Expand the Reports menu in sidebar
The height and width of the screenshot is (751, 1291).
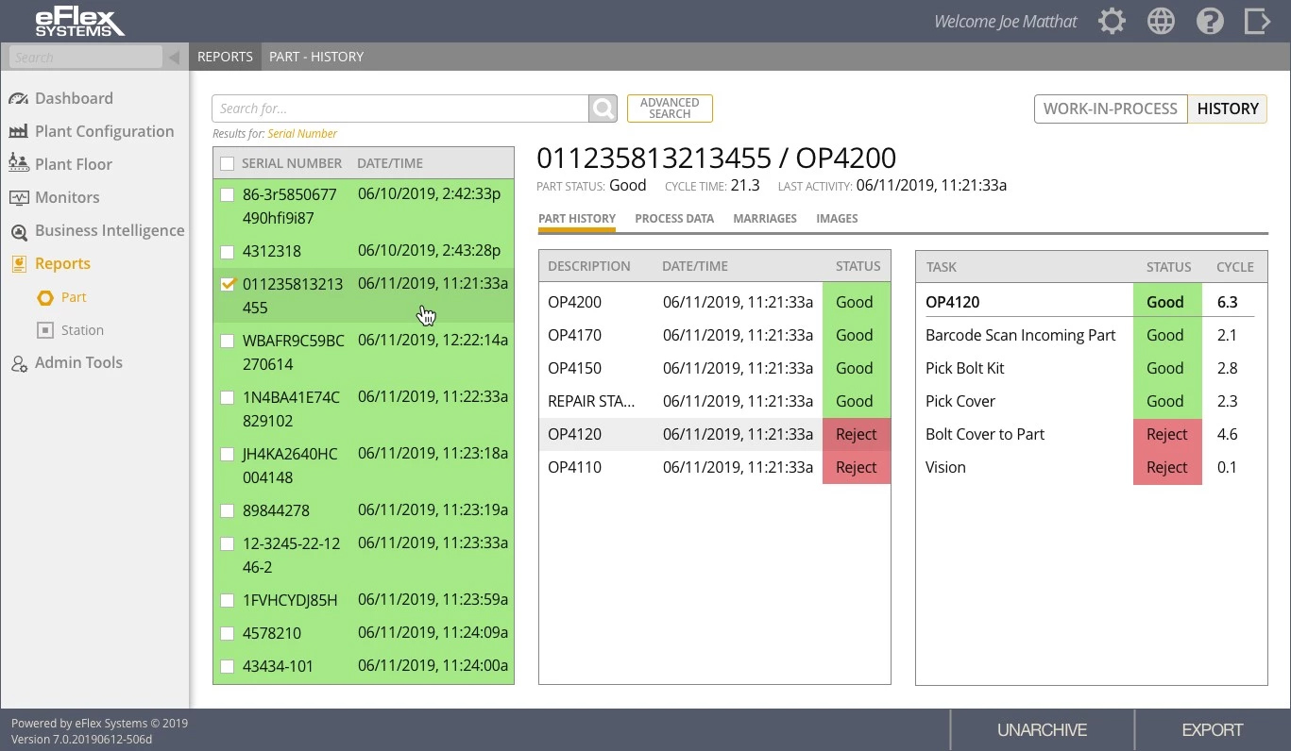tap(62, 263)
